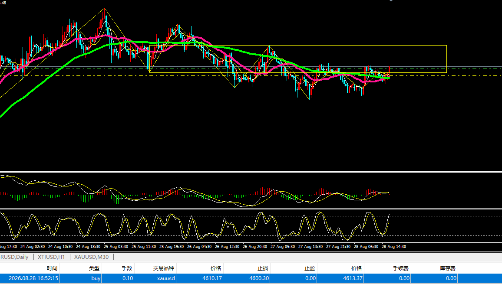Click the 28 Aug 14:30 time axis label
The width and height of the screenshot is (502, 284).
tap(394, 247)
